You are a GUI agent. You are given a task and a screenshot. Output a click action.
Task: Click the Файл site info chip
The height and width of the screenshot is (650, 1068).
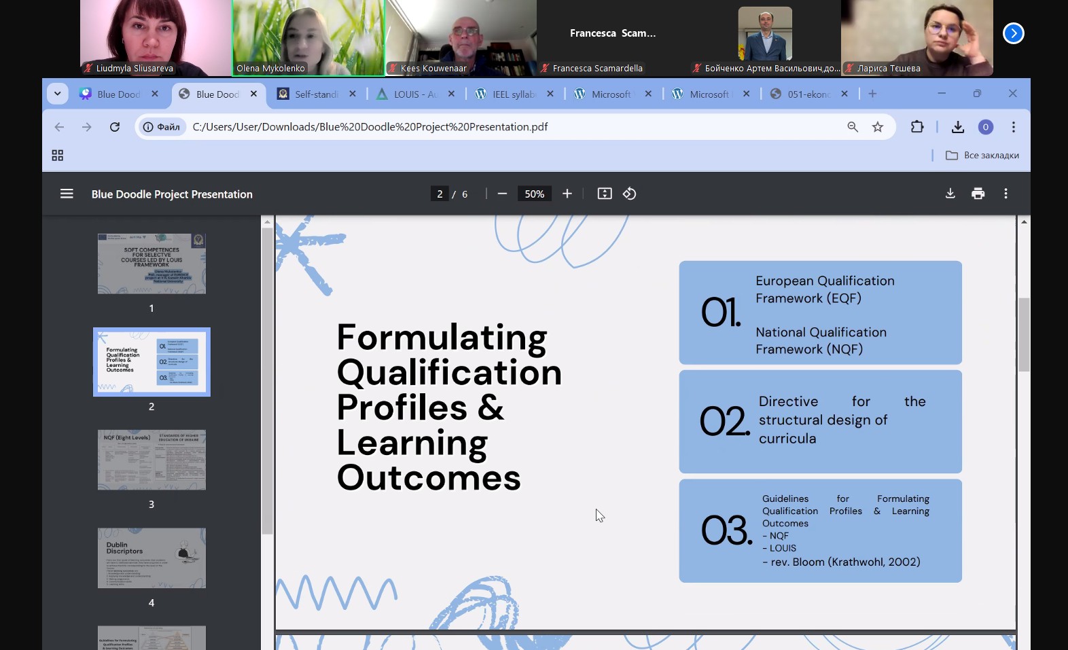coord(162,127)
